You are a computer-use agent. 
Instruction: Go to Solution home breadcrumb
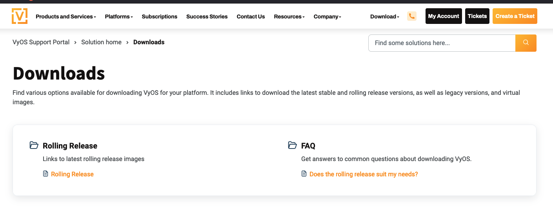pyautogui.click(x=102, y=42)
